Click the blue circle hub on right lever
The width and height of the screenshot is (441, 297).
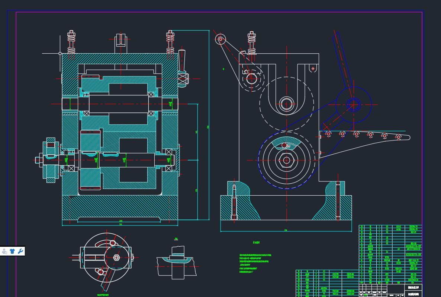[353, 104]
